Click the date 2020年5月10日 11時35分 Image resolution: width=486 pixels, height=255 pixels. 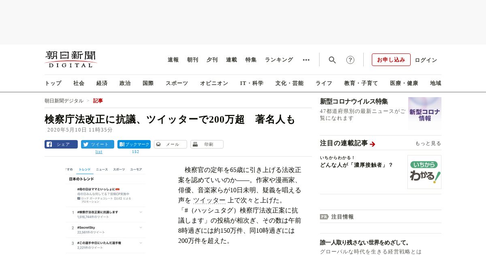80,130
